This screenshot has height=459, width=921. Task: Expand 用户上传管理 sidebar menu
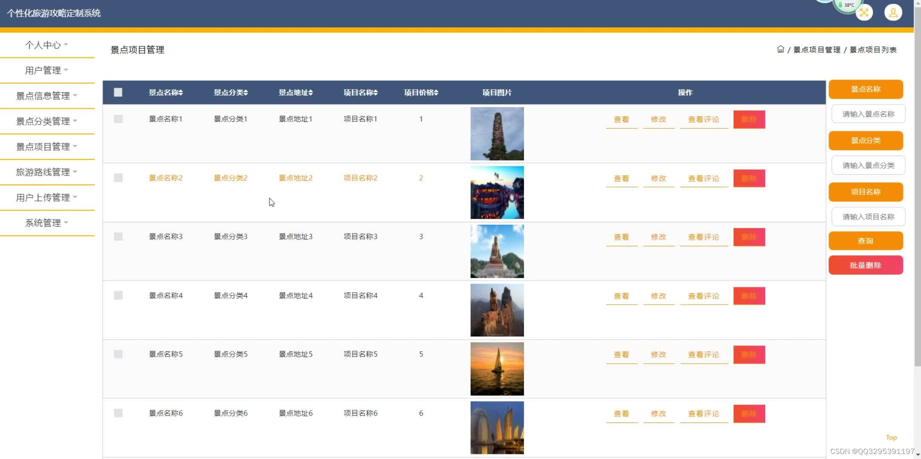point(47,198)
